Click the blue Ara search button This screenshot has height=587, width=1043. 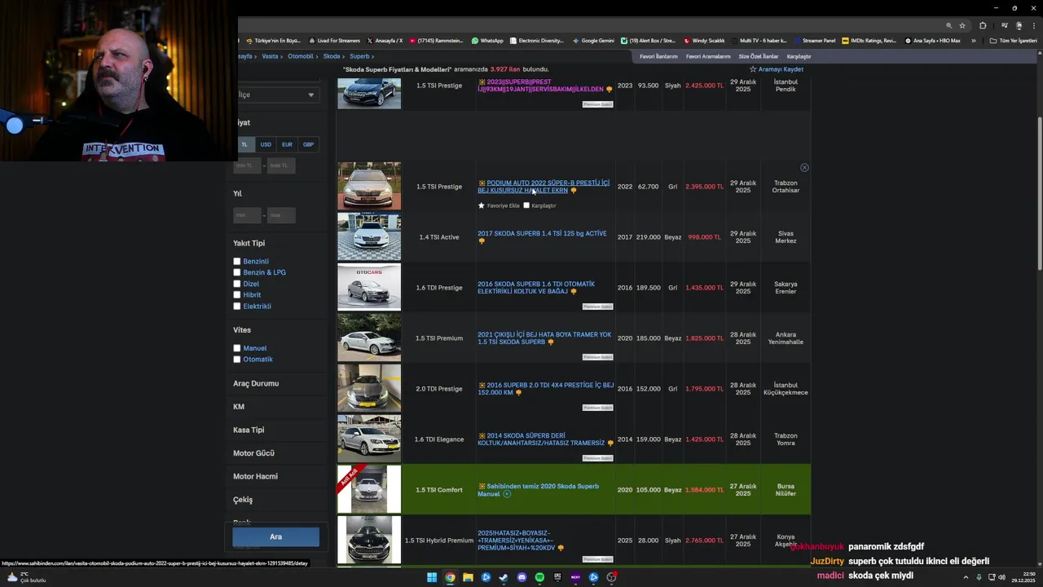click(x=275, y=536)
